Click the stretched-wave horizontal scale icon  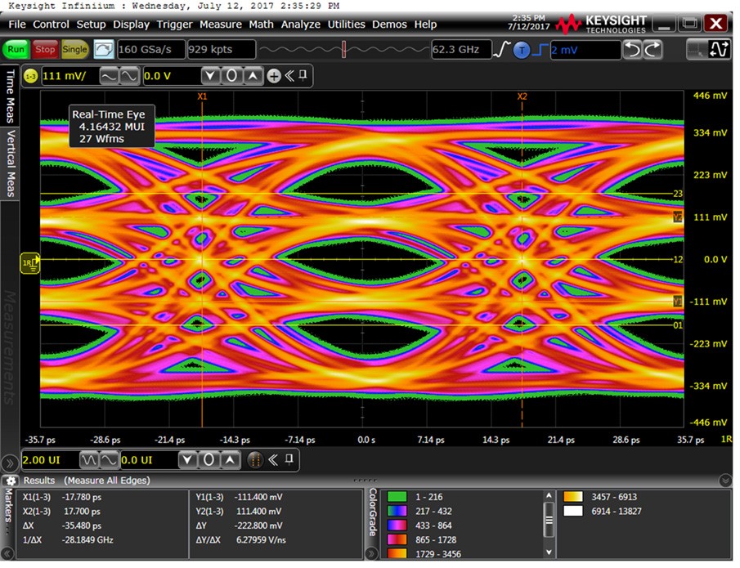pos(109,460)
